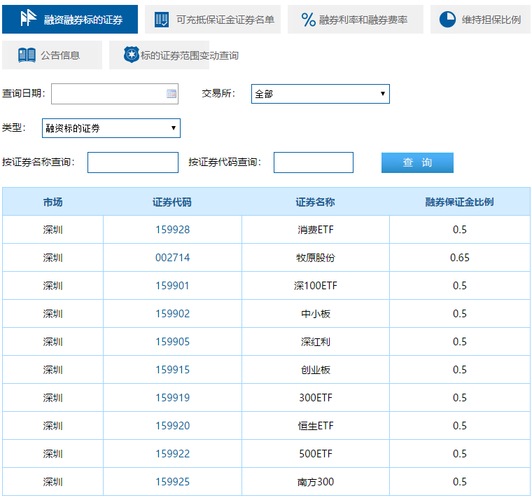The width and height of the screenshot is (532, 498).
Task: Switch to 维持担保比例 tab
Action: point(480,20)
